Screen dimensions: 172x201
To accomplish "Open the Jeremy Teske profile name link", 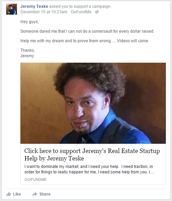I will pyautogui.click(x=34, y=6).
